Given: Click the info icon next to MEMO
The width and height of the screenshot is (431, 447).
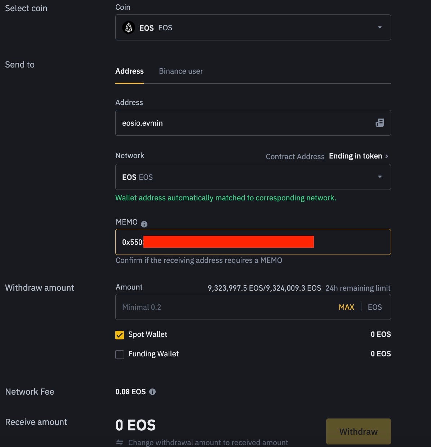Looking at the screenshot, I should [144, 224].
